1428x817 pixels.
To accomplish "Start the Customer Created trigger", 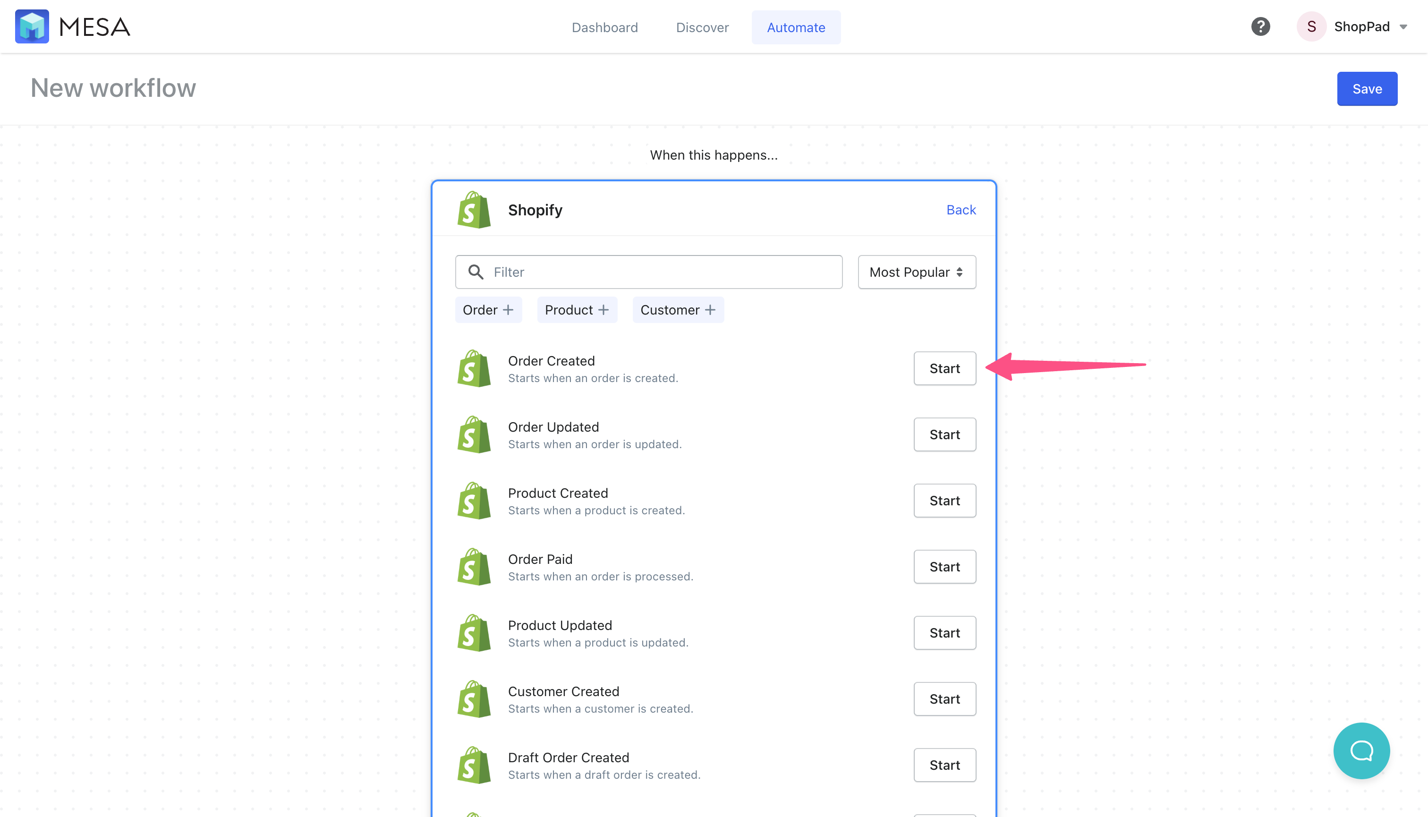I will (944, 700).
